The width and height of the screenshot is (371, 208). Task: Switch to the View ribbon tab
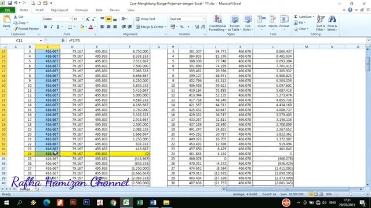[130, 10]
